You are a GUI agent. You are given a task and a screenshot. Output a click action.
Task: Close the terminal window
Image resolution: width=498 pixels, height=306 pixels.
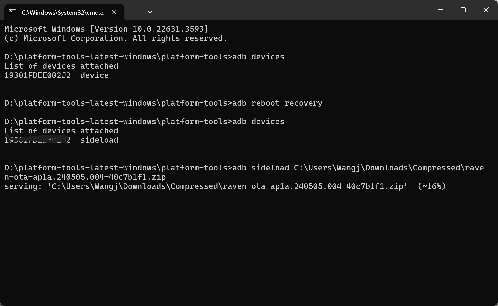click(x=486, y=10)
